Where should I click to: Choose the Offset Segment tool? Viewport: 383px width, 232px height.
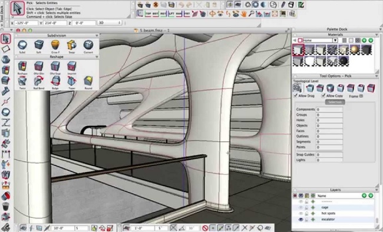coord(55,66)
